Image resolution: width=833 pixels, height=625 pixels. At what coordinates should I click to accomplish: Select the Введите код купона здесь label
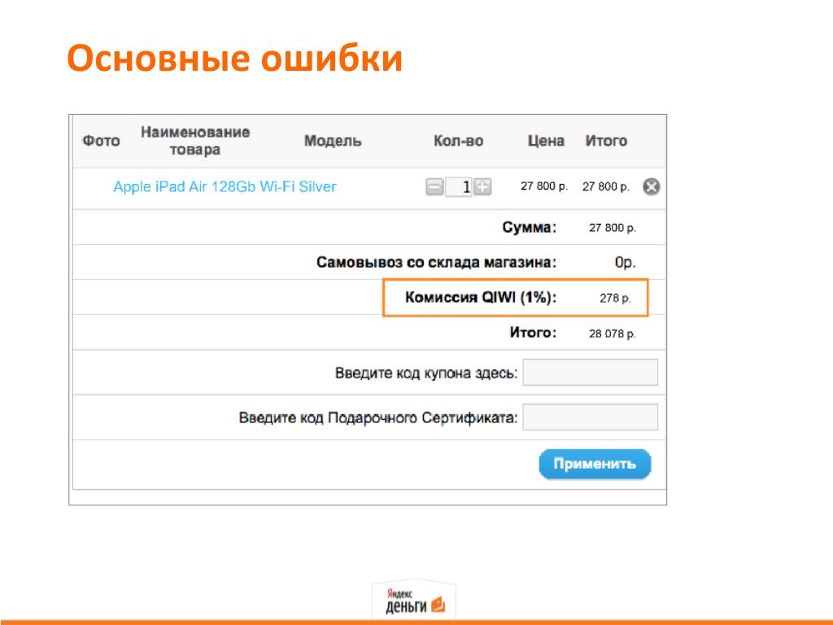[x=426, y=373]
